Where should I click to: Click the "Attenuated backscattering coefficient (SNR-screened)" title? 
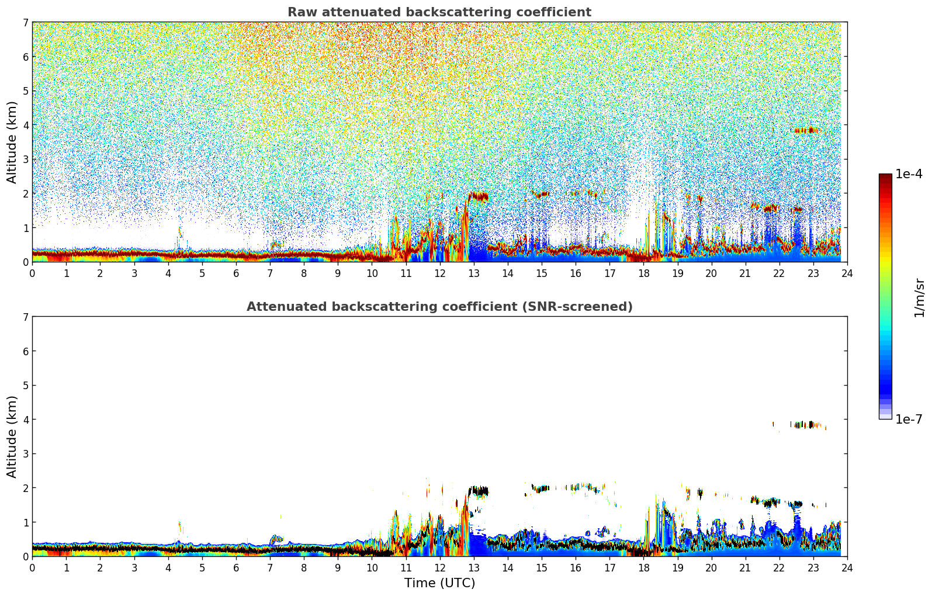[x=439, y=307]
